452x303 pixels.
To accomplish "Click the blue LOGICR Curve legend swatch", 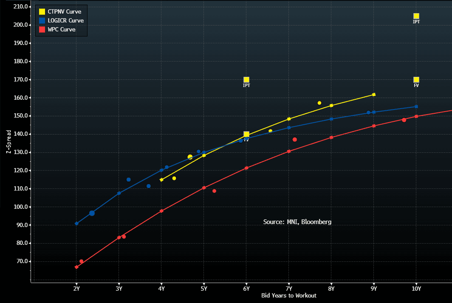I will pyautogui.click(x=42, y=20).
